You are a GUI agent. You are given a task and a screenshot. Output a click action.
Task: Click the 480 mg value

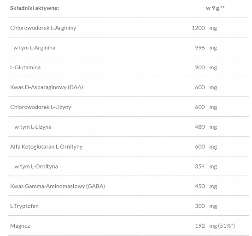[206, 127]
